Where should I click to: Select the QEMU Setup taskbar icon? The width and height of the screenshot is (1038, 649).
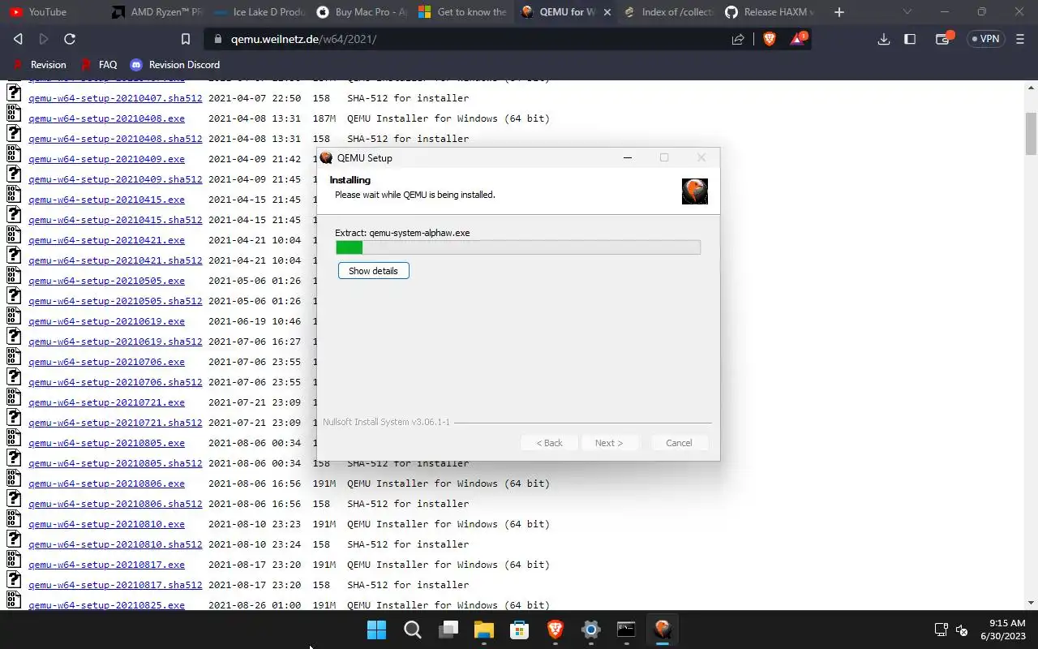663,630
